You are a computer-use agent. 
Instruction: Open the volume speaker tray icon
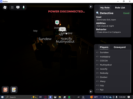pyautogui.click(x=104, y=97)
